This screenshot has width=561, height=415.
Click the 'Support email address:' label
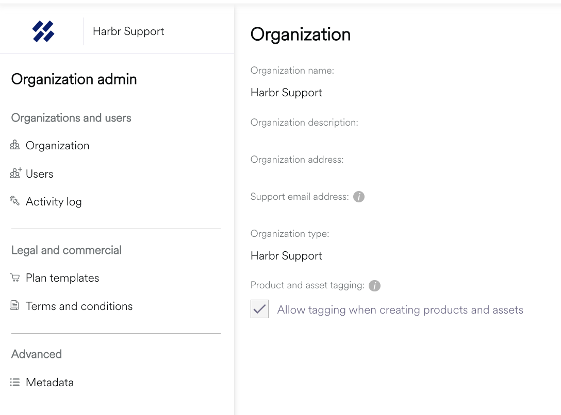(300, 197)
